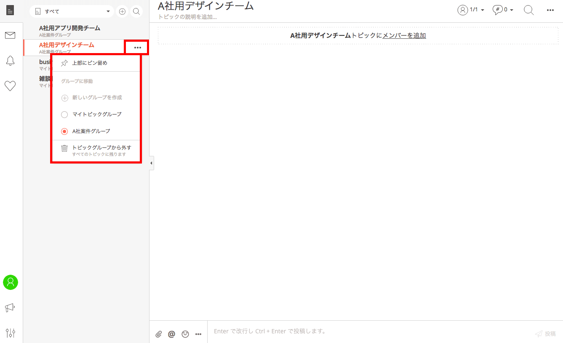The height and width of the screenshot is (343, 563).
Task: Choose 上部にピン留め from context menu
Action: point(89,63)
